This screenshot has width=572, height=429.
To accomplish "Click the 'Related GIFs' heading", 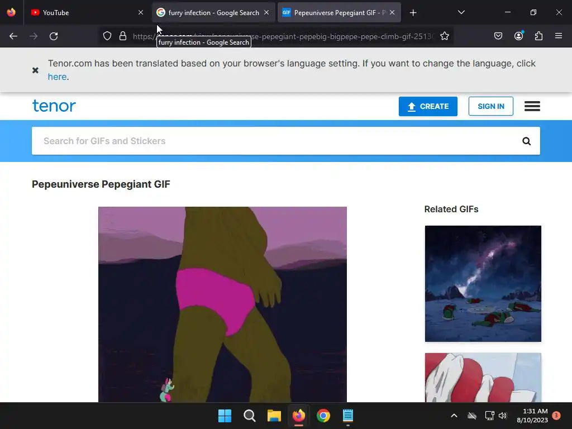I will coord(451,209).
